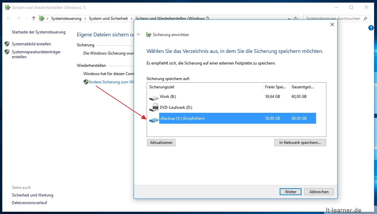Click the Control Panel icon in the address bar

coord(42,18)
